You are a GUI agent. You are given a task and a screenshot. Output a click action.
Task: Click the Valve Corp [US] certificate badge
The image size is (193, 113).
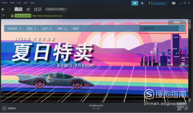(23, 16)
